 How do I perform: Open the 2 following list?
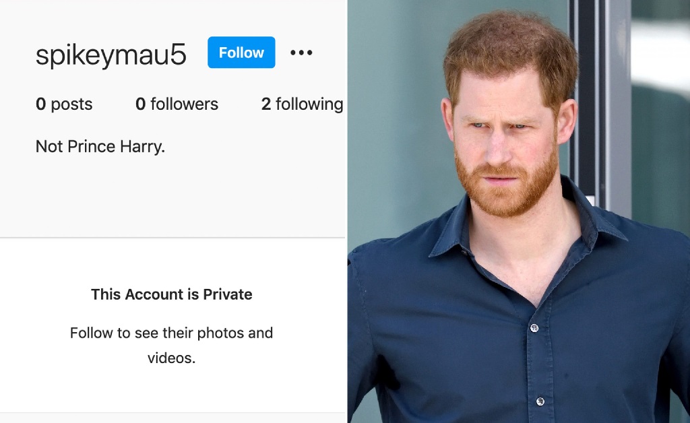(x=302, y=104)
